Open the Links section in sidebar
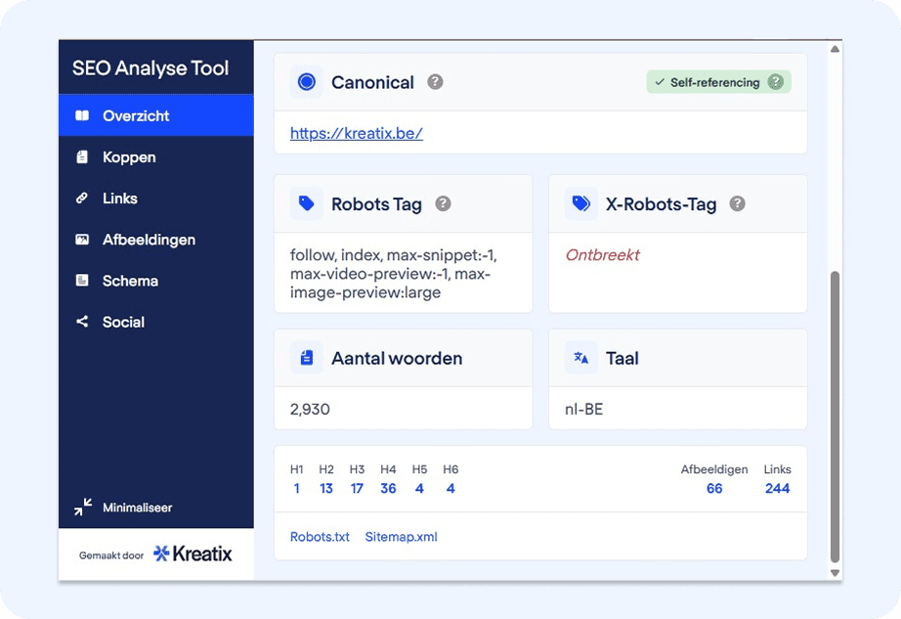The image size is (901, 619). pyautogui.click(x=119, y=199)
